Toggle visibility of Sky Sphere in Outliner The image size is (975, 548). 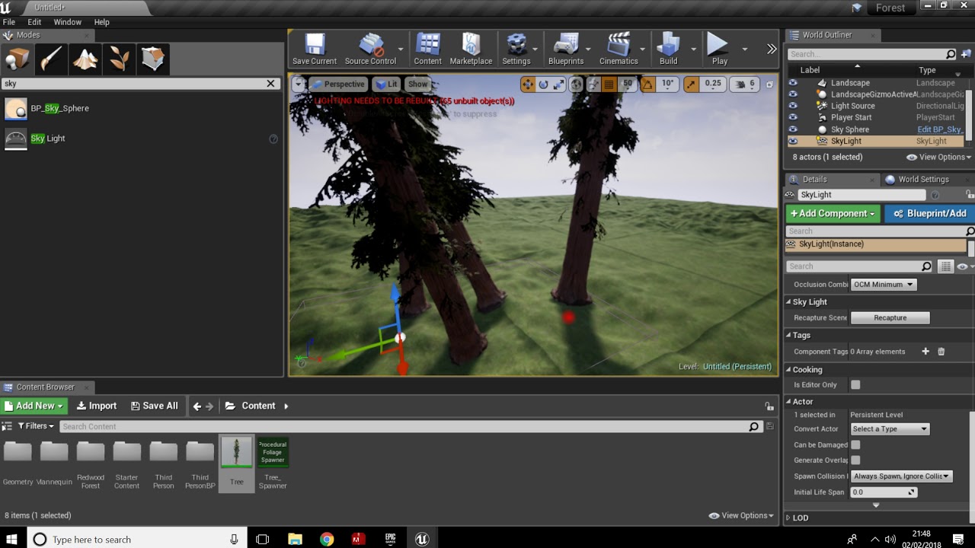(x=793, y=129)
